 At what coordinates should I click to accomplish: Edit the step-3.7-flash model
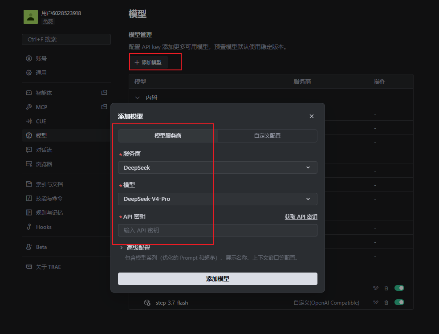[376, 302]
